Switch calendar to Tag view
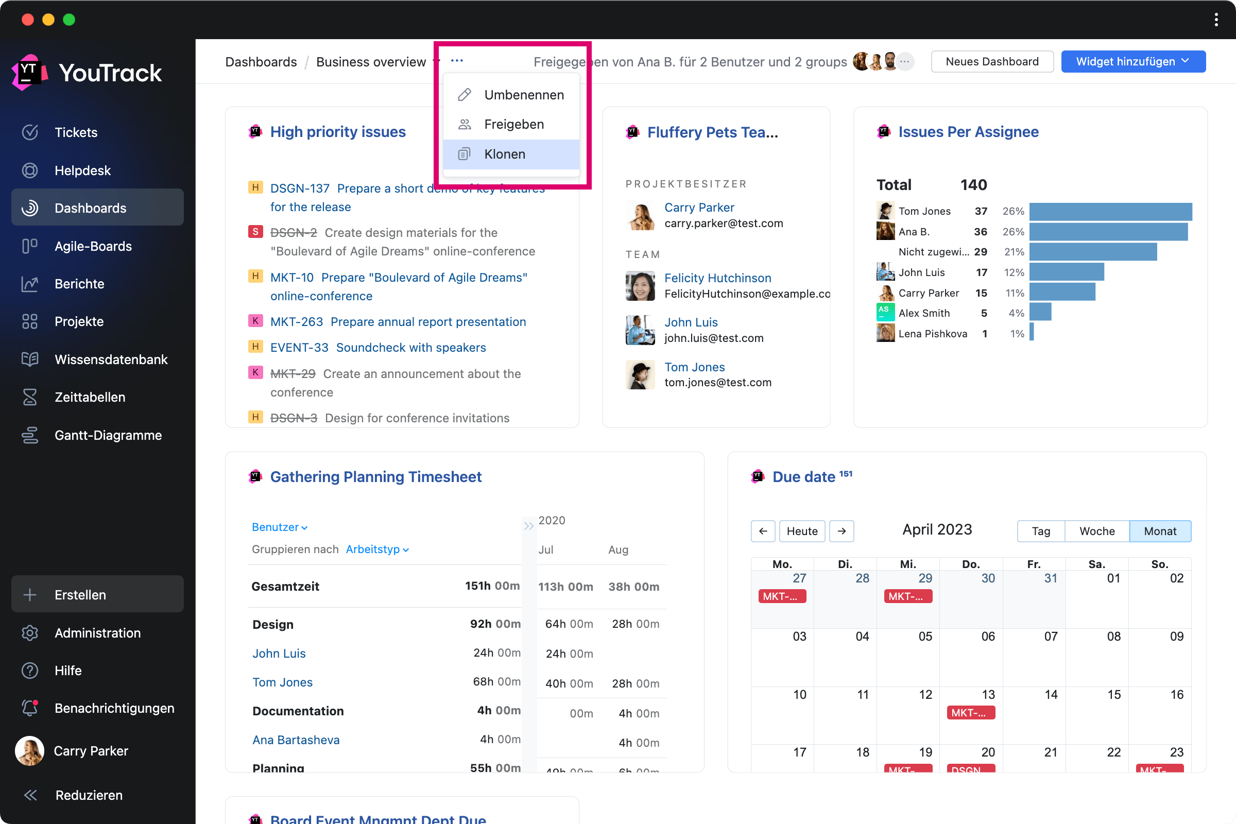Image resolution: width=1236 pixels, height=824 pixels. click(x=1040, y=531)
